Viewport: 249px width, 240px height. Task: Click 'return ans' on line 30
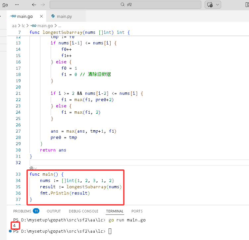[53, 150]
